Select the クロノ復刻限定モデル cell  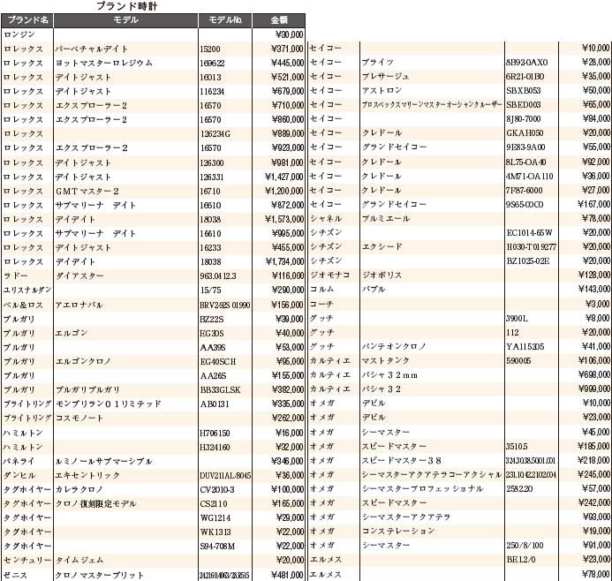tap(95, 504)
